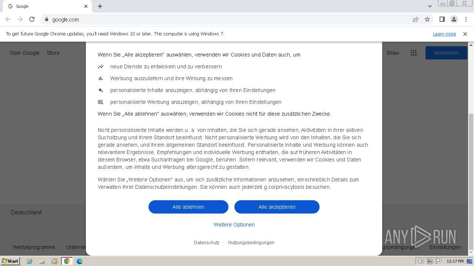Go back using the browser back arrow
The width and height of the screenshot is (474, 266).
(x=8, y=19)
